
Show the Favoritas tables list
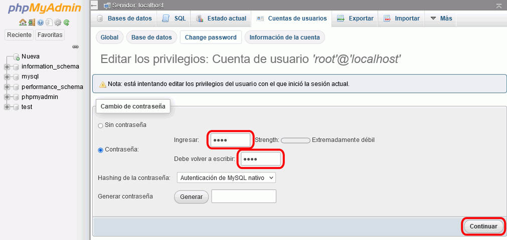point(50,35)
